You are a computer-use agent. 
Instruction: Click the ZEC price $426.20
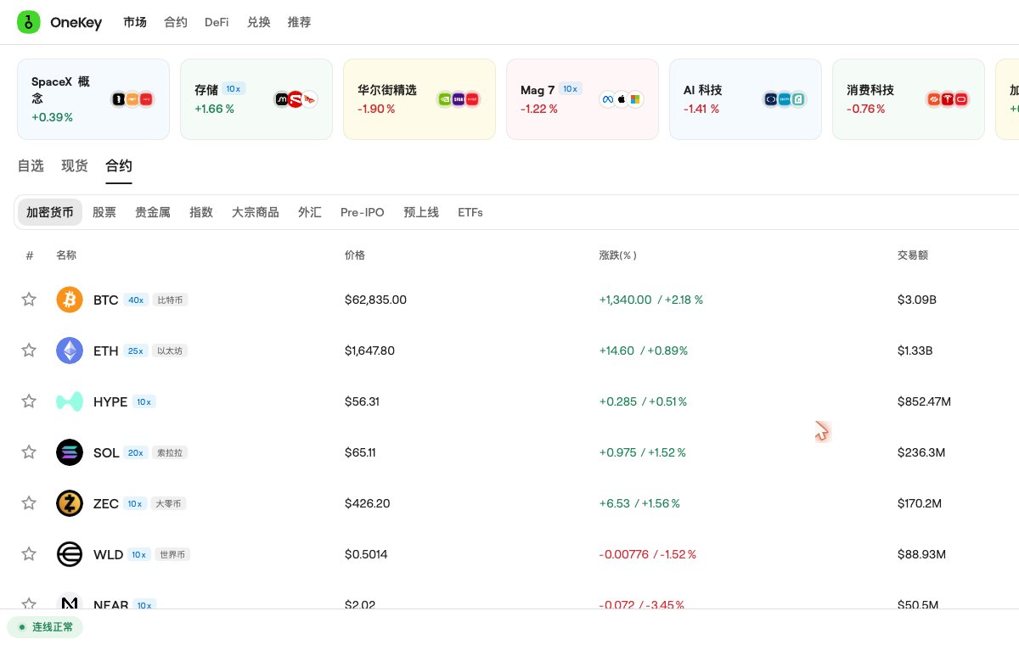tap(368, 503)
